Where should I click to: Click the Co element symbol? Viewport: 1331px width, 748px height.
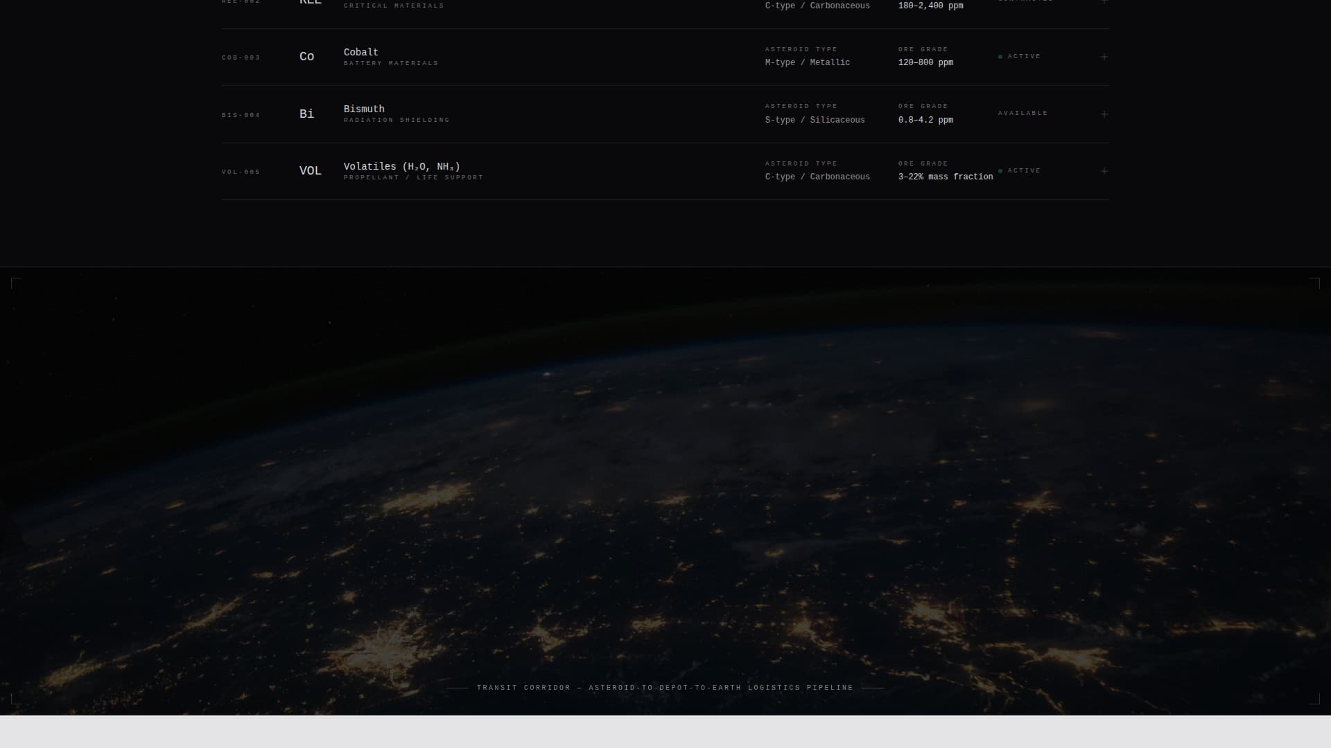306,57
